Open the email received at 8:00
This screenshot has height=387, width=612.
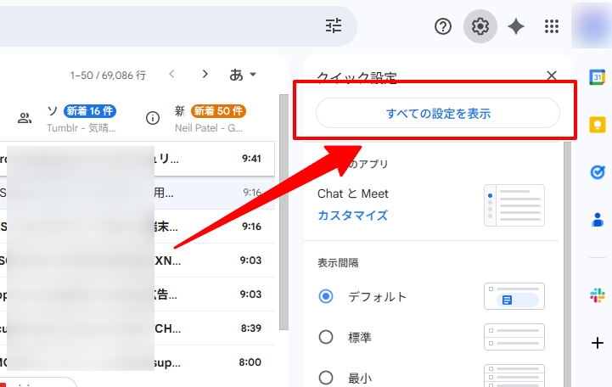click(x=137, y=362)
